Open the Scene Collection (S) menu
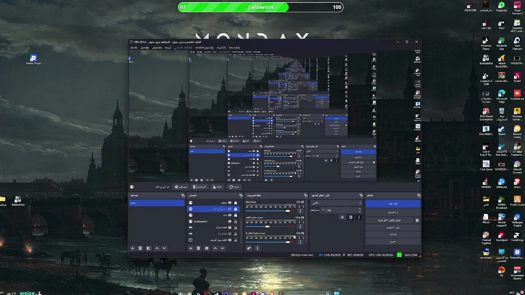This screenshot has height=295, width=525. (204, 48)
